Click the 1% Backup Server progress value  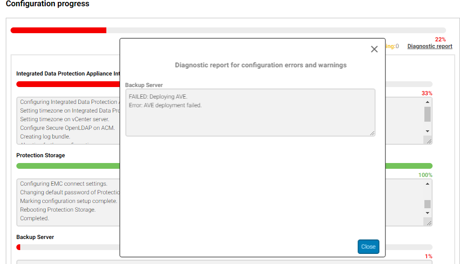tap(429, 256)
